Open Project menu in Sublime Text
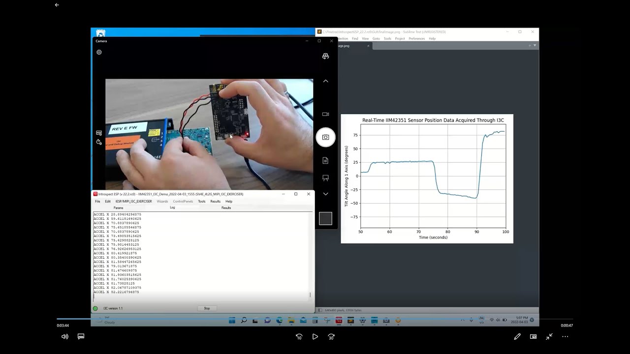The width and height of the screenshot is (630, 354). tap(400, 38)
